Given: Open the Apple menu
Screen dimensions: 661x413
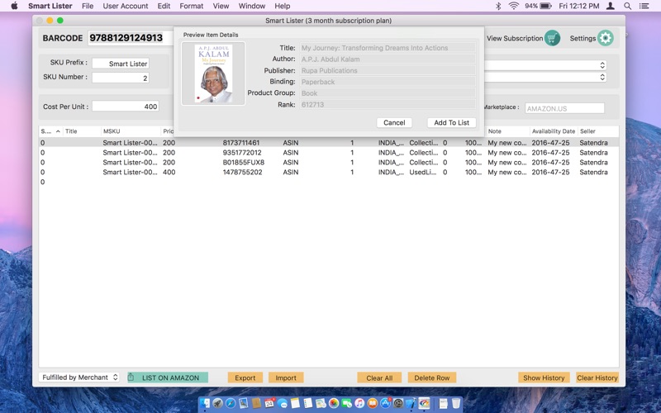Looking at the screenshot, I should click(14, 6).
